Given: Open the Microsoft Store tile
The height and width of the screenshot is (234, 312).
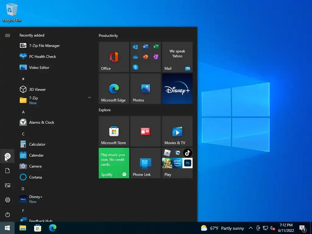Looking at the screenshot, I should tap(114, 131).
